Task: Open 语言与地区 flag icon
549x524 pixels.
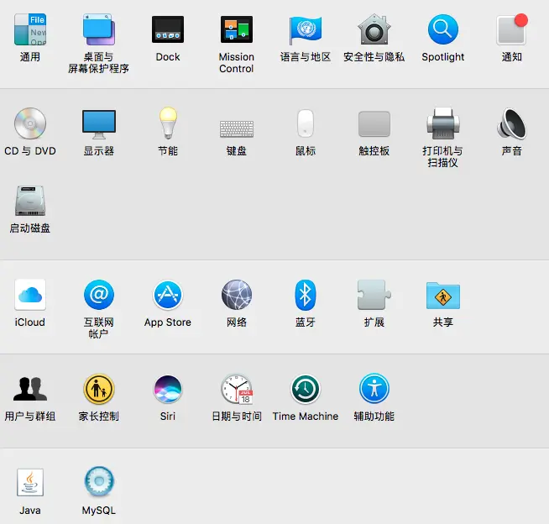Action: 306,29
